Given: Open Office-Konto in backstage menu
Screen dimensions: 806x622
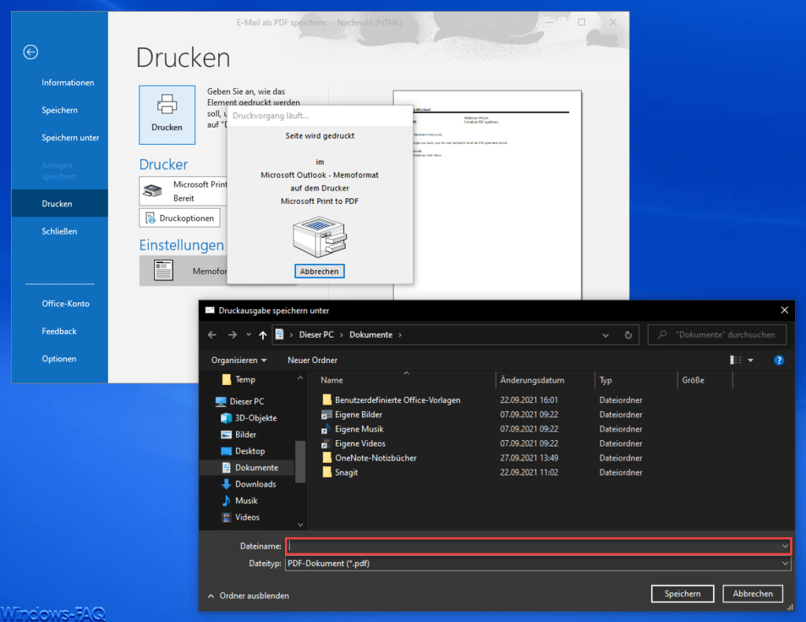Looking at the screenshot, I should pos(65,304).
